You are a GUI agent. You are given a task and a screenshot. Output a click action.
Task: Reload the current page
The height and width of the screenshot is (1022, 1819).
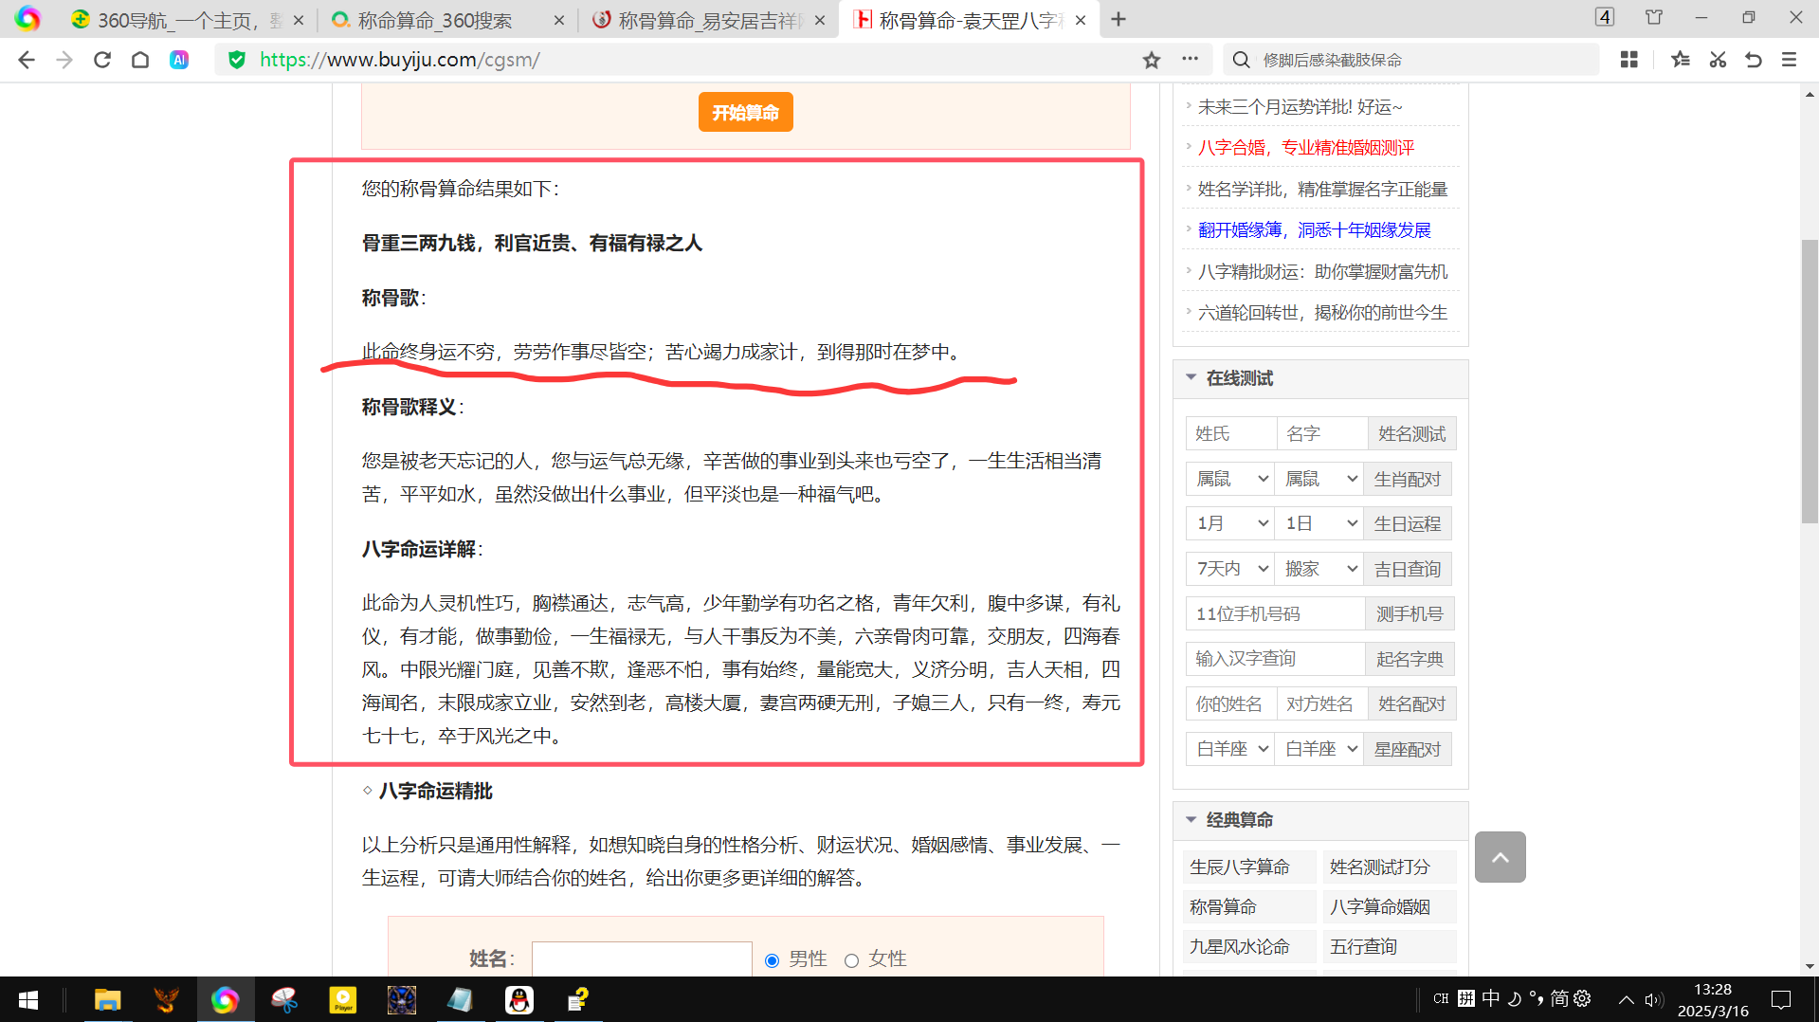click(x=102, y=60)
